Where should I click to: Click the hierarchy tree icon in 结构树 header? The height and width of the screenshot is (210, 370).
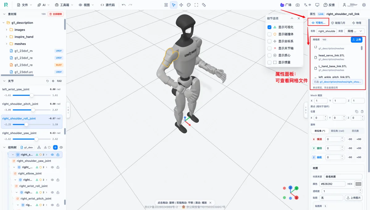39,148
